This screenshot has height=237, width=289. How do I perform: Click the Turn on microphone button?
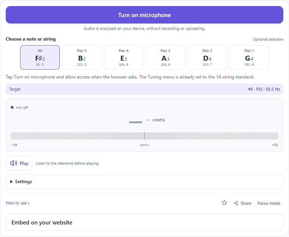click(144, 15)
